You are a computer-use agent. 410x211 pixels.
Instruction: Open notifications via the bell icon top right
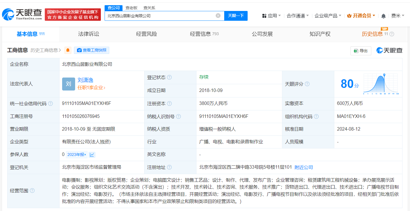point(383,16)
